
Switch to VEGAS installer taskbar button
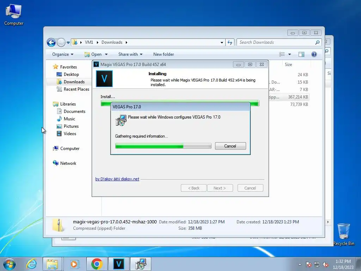[x=119, y=264]
